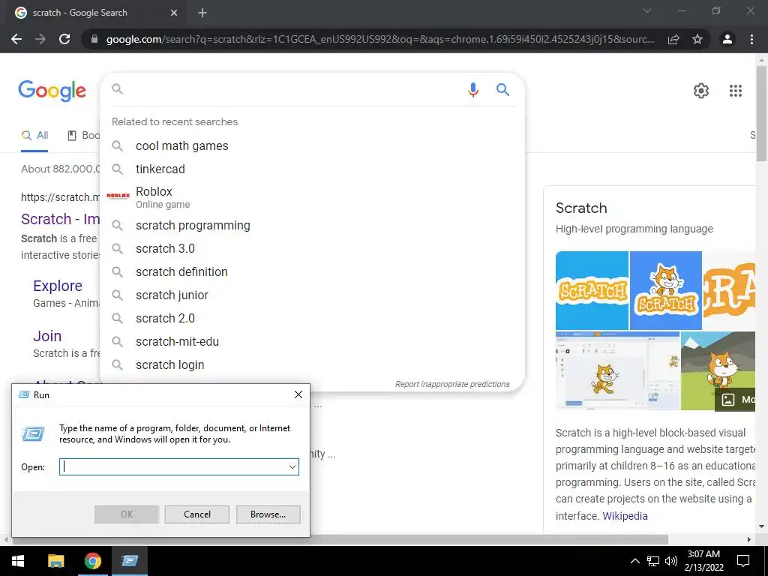Open Google settings gear icon
This screenshot has width=768, height=576.
701,91
